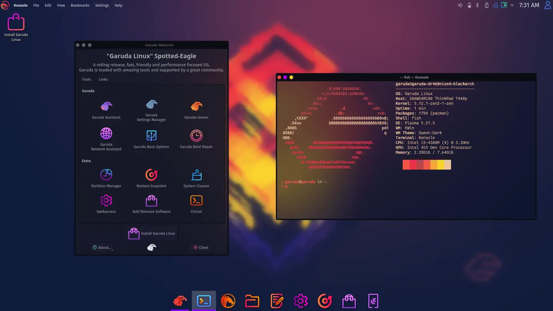Switch to the Links tab

click(103, 79)
